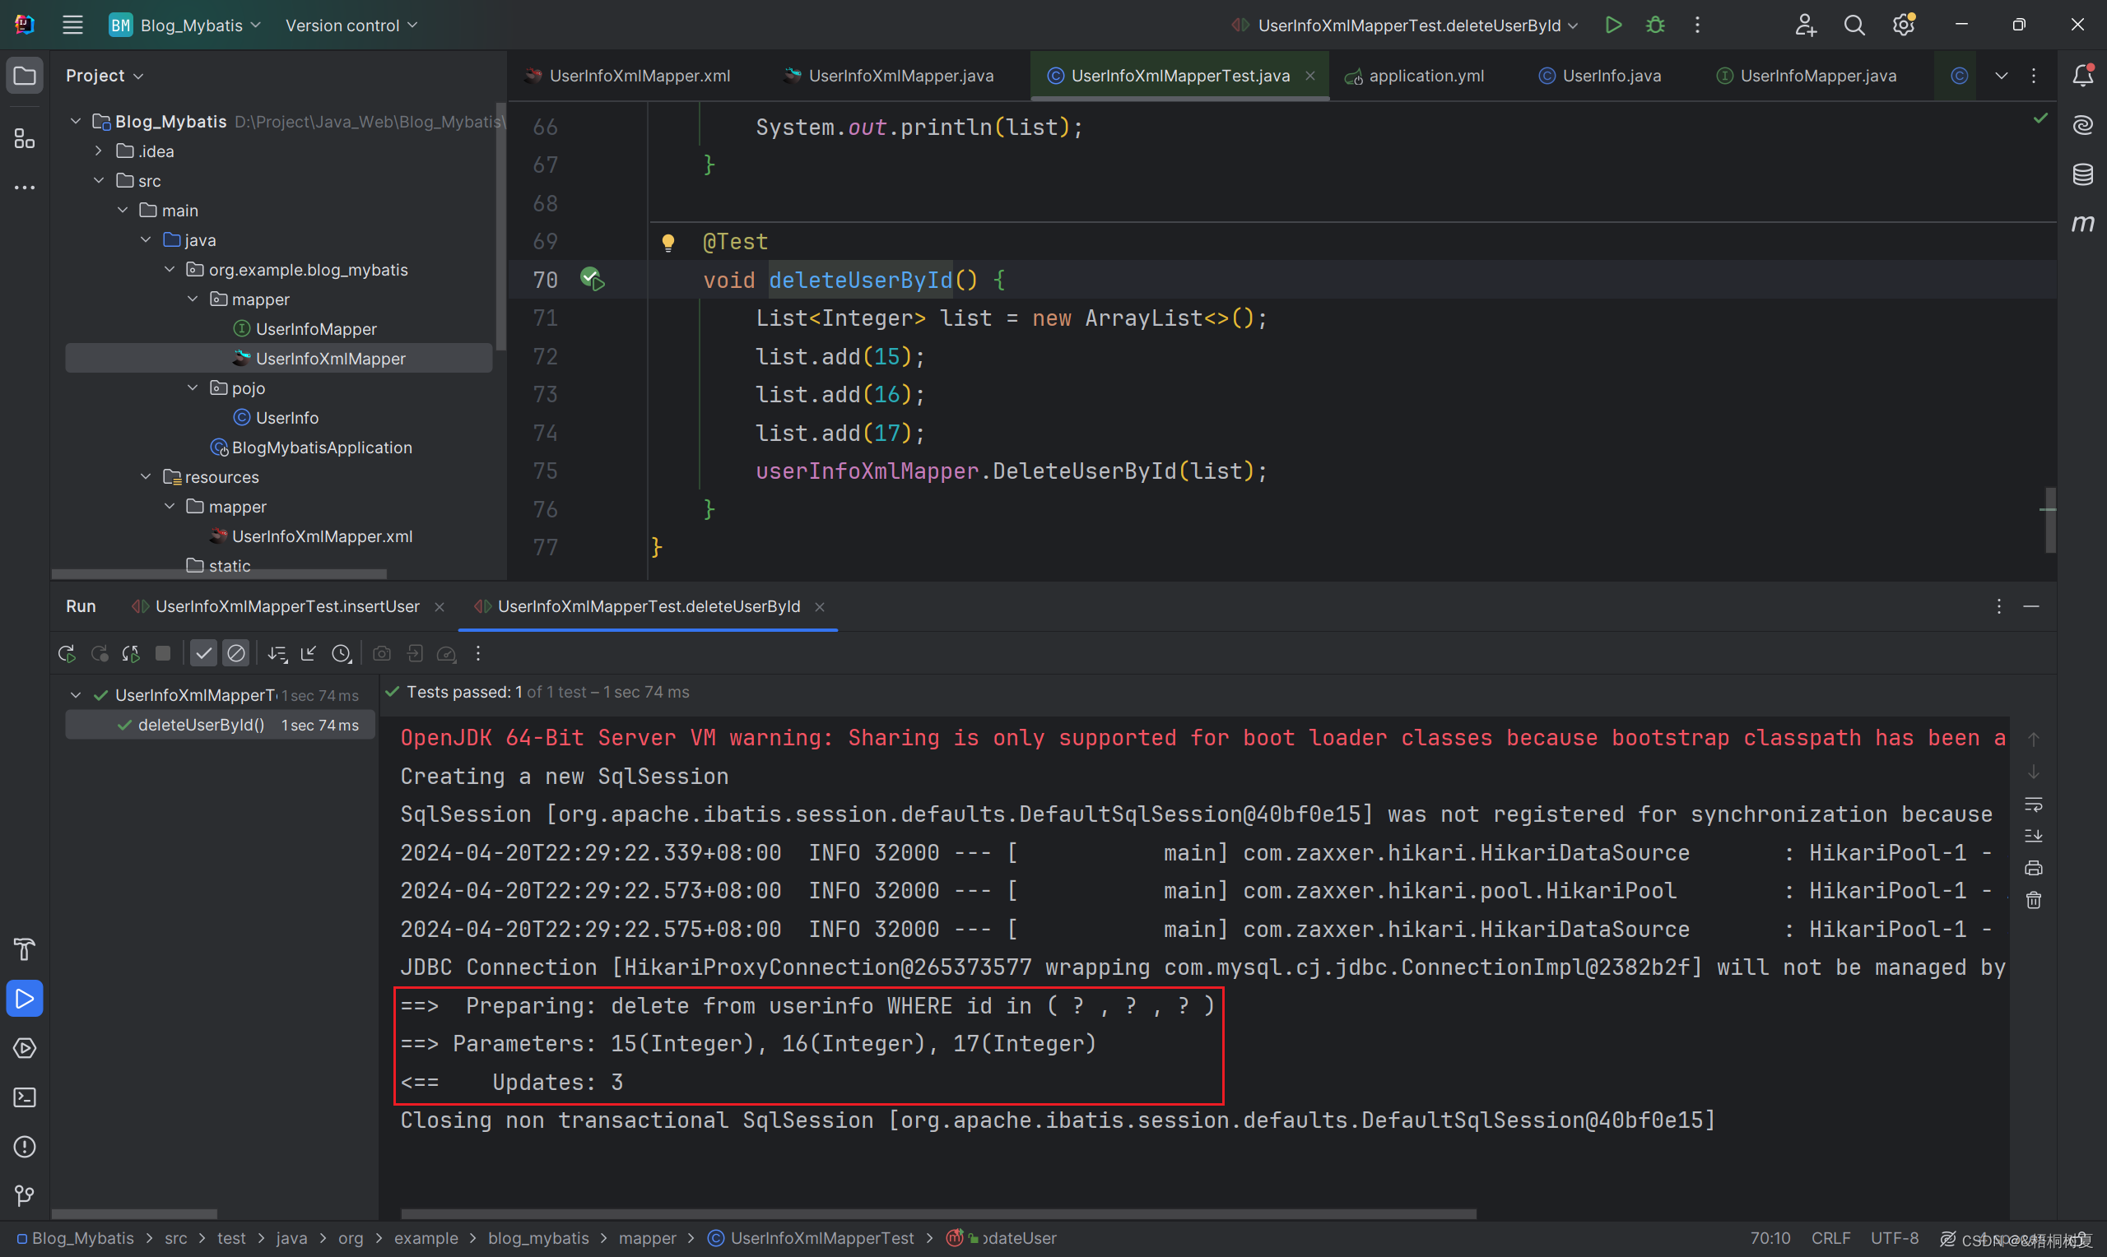Run the deleteUserById configuration
The height and width of the screenshot is (1257, 2107).
coord(1613,26)
